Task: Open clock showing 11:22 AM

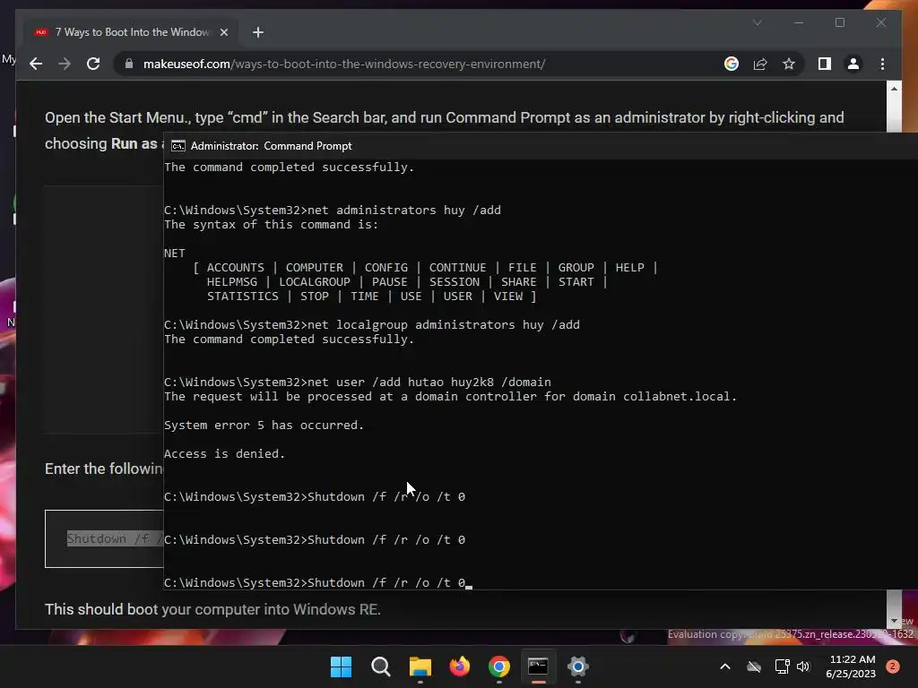Action: (x=852, y=666)
